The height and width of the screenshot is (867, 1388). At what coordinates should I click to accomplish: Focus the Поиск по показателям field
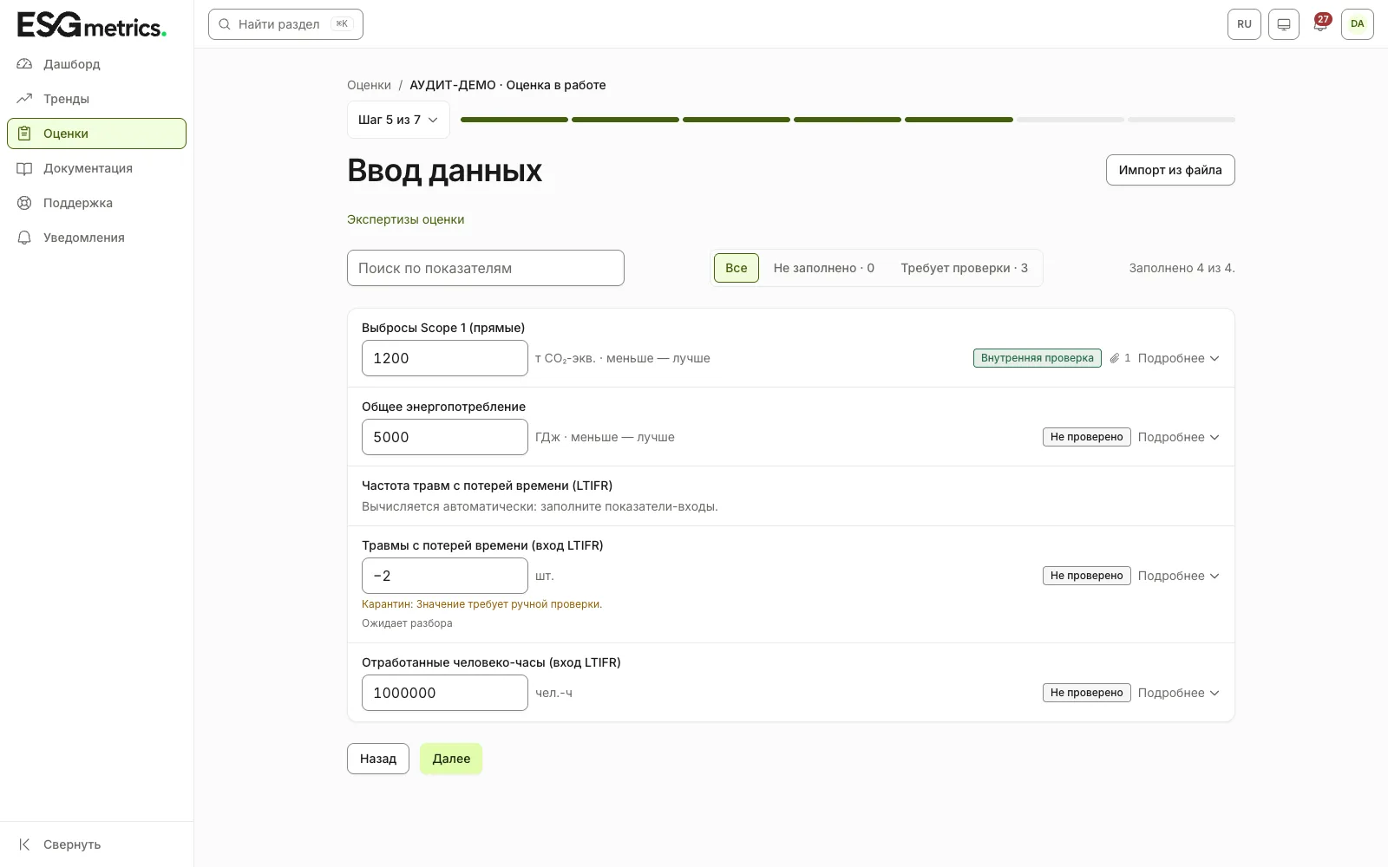486,268
